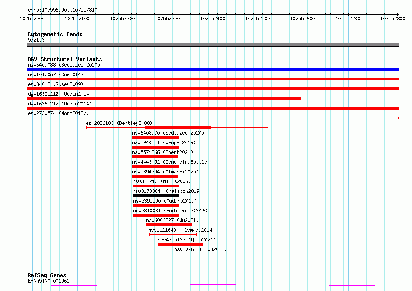412x291 pixels.
Task: Click the Cytogenetic Bands track title
Action: tap(55, 34)
